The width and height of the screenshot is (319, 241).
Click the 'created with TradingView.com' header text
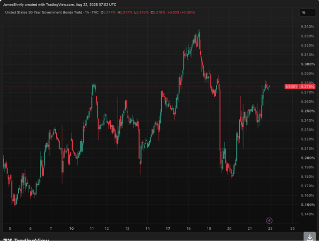tap(49, 5)
